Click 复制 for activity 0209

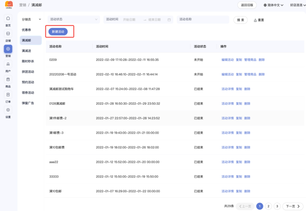point(239,60)
